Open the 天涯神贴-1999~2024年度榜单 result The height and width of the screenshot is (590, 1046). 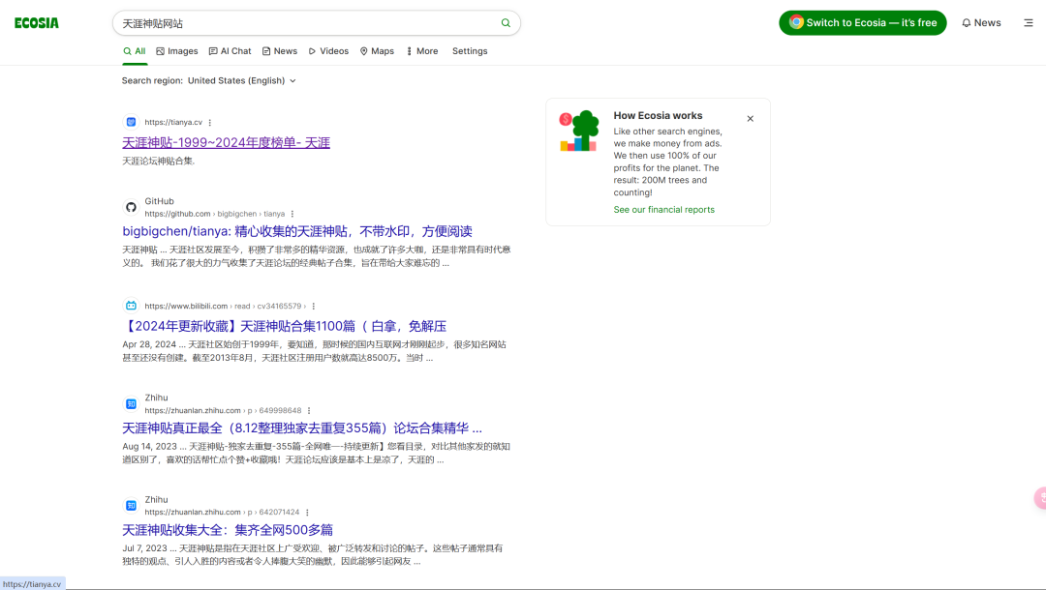[226, 142]
